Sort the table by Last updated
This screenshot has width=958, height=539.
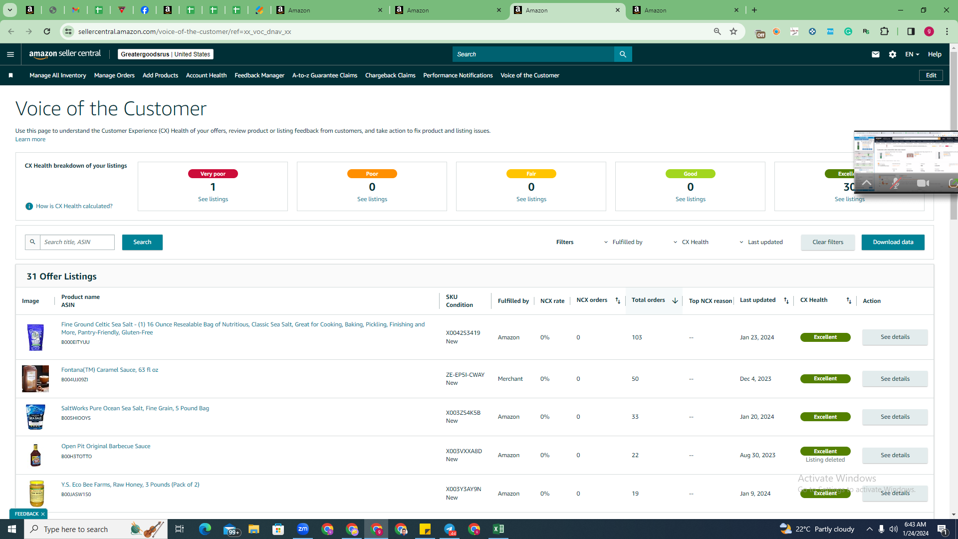click(x=786, y=300)
